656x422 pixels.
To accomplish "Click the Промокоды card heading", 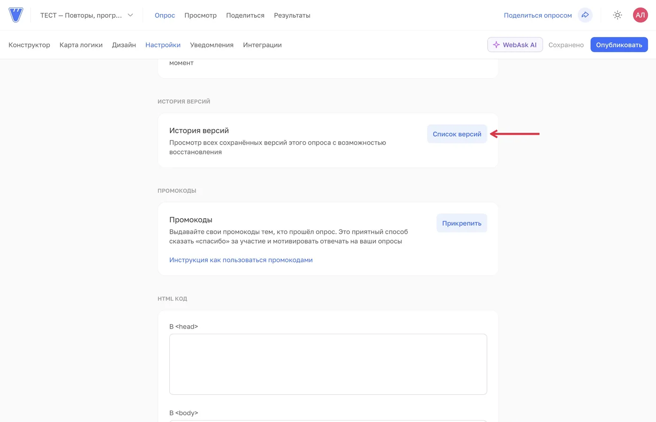I will (x=191, y=220).
